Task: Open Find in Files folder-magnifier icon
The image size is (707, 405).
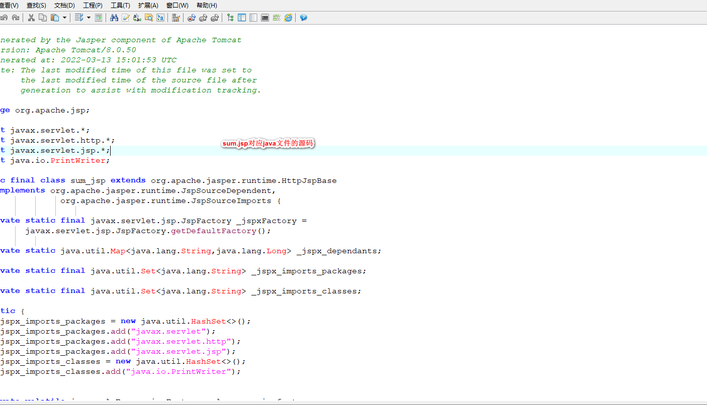Action: coord(149,18)
